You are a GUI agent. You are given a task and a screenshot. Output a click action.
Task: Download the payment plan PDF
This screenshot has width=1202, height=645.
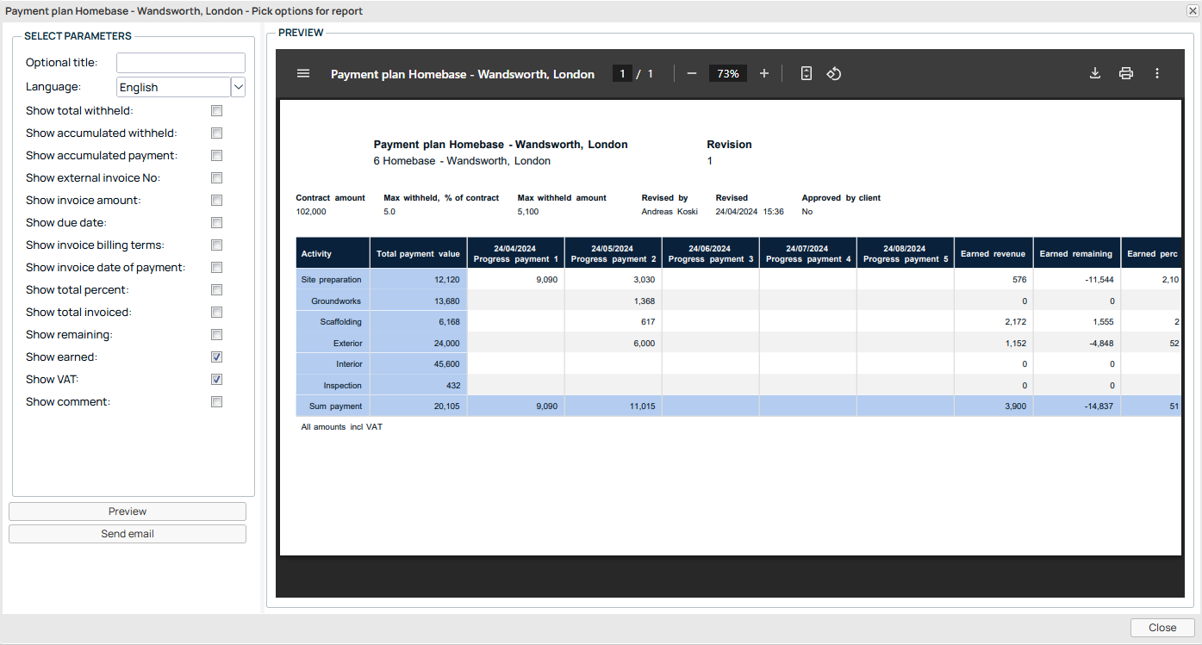pyautogui.click(x=1095, y=73)
